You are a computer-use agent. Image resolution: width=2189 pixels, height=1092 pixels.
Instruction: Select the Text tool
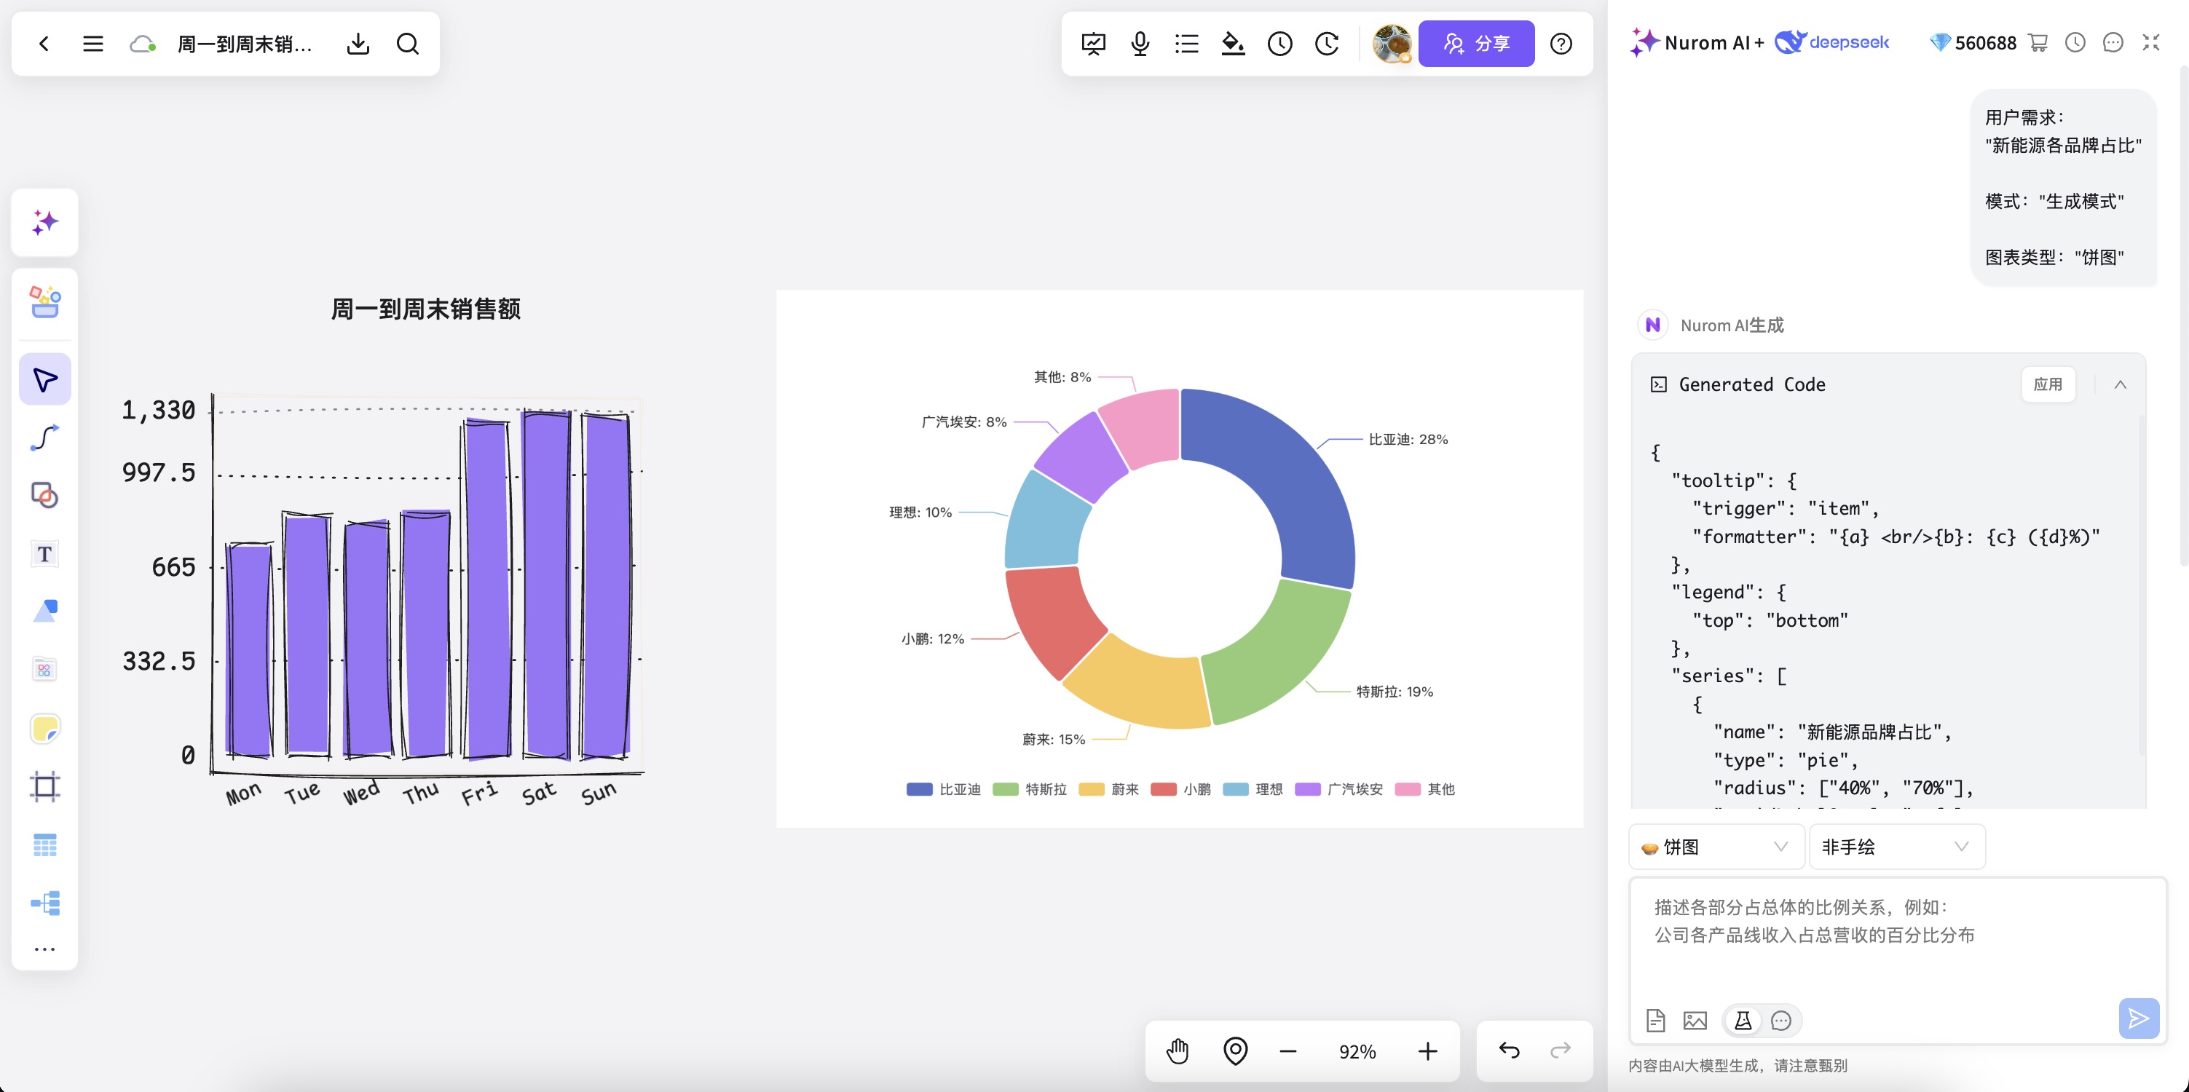pos(45,554)
